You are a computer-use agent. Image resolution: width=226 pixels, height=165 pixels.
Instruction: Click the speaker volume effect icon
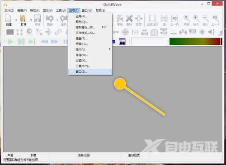click(202, 32)
